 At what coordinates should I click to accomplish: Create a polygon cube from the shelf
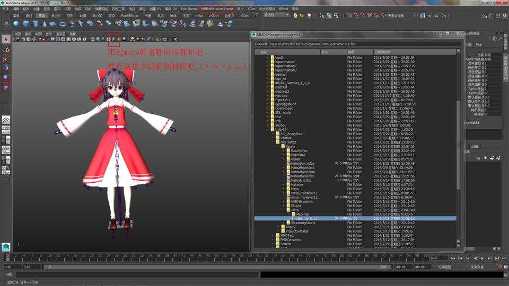click(25, 24)
